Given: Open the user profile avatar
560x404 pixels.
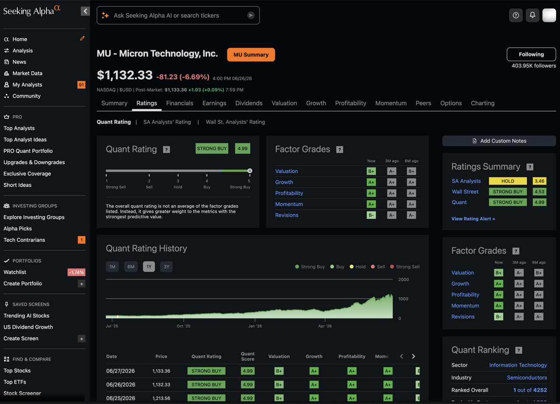Looking at the screenshot, I should [x=549, y=15].
